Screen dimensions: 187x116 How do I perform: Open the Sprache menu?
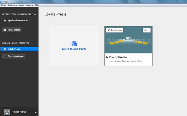(x=30, y=5)
